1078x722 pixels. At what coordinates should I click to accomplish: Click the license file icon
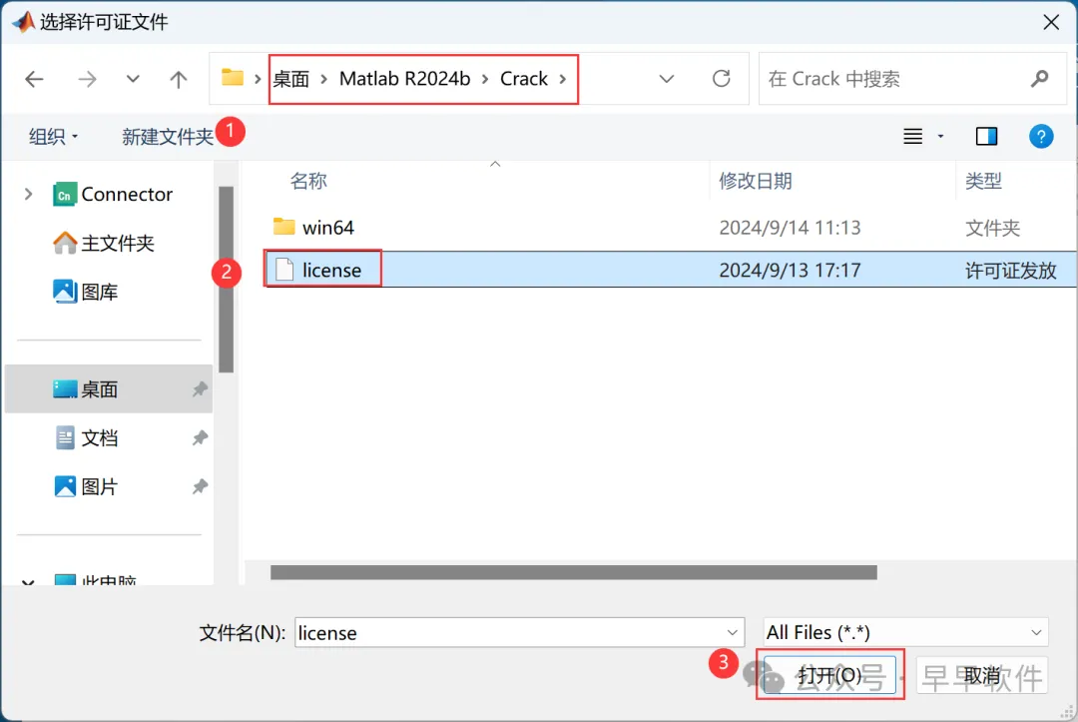[283, 270]
